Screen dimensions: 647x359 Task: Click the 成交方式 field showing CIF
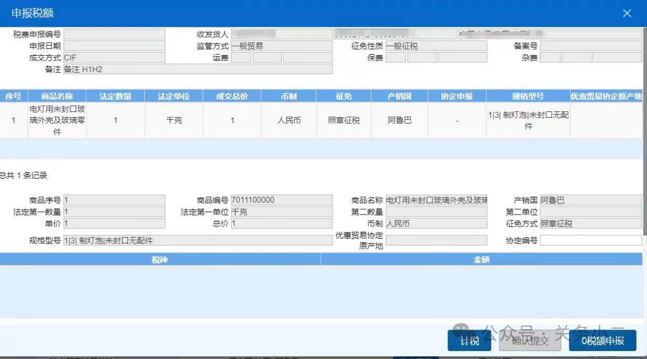114,57
